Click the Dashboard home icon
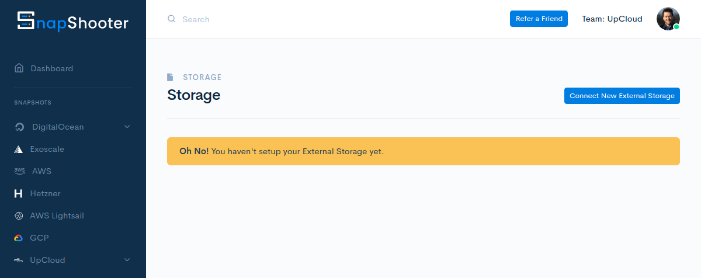 [x=19, y=68]
